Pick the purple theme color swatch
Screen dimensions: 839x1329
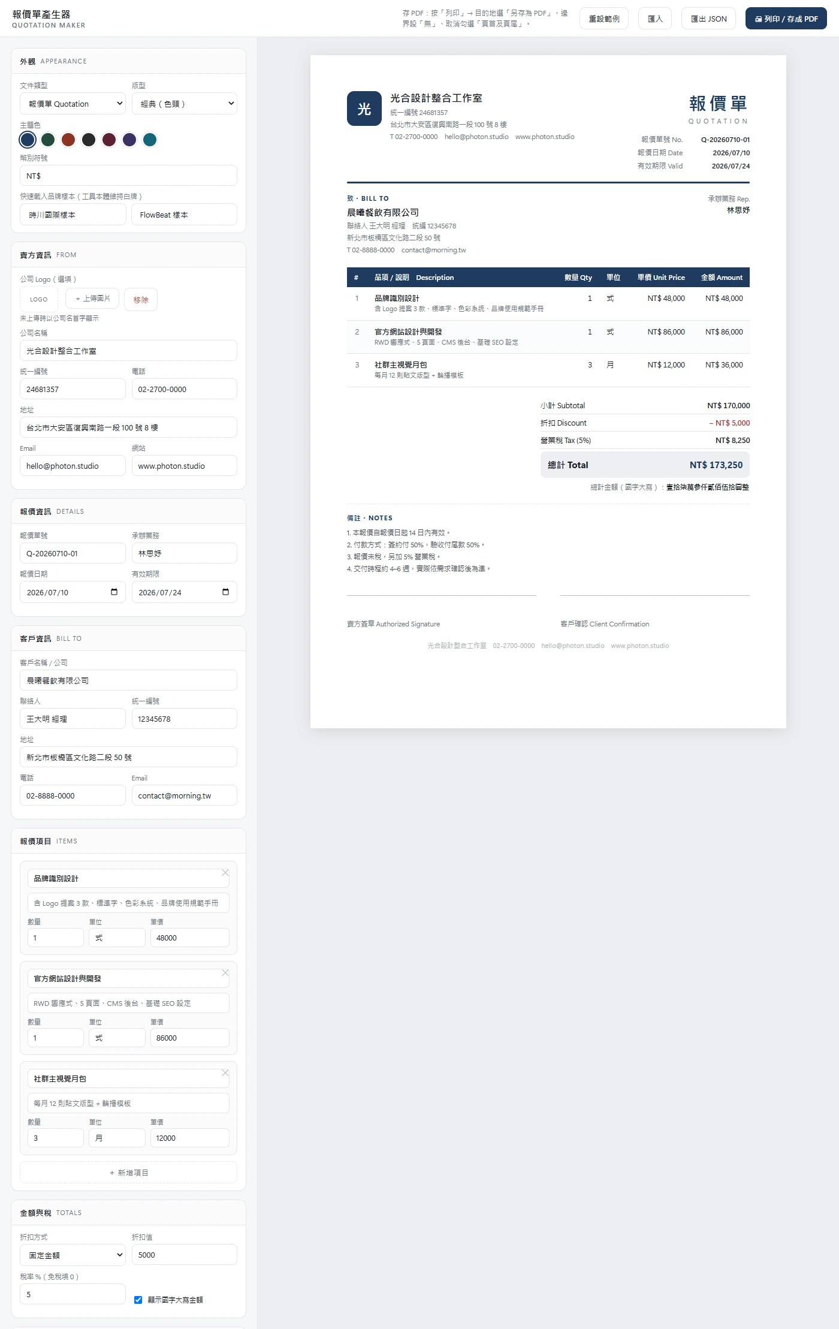pos(129,140)
